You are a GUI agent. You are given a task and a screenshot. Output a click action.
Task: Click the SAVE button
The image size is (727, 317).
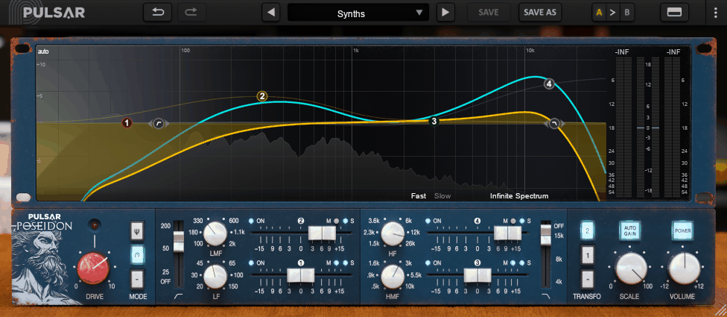tap(488, 13)
